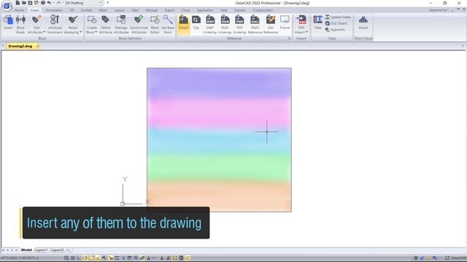Click the Save quick access icon
The width and height of the screenshot is (467, 262).
30,3
